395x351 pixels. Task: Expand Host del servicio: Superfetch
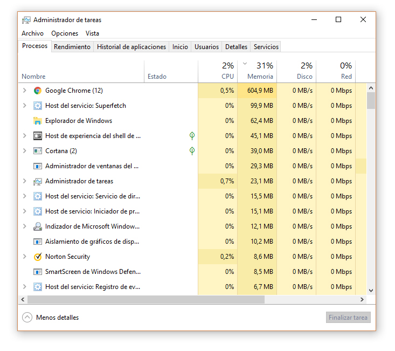click(x=24, y=106)
